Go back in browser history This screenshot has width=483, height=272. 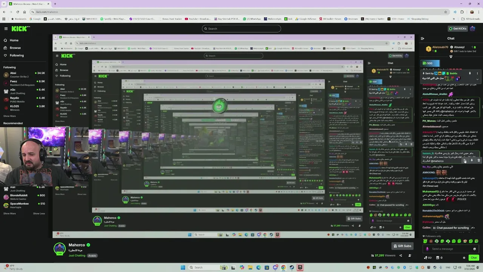[4, 12]
